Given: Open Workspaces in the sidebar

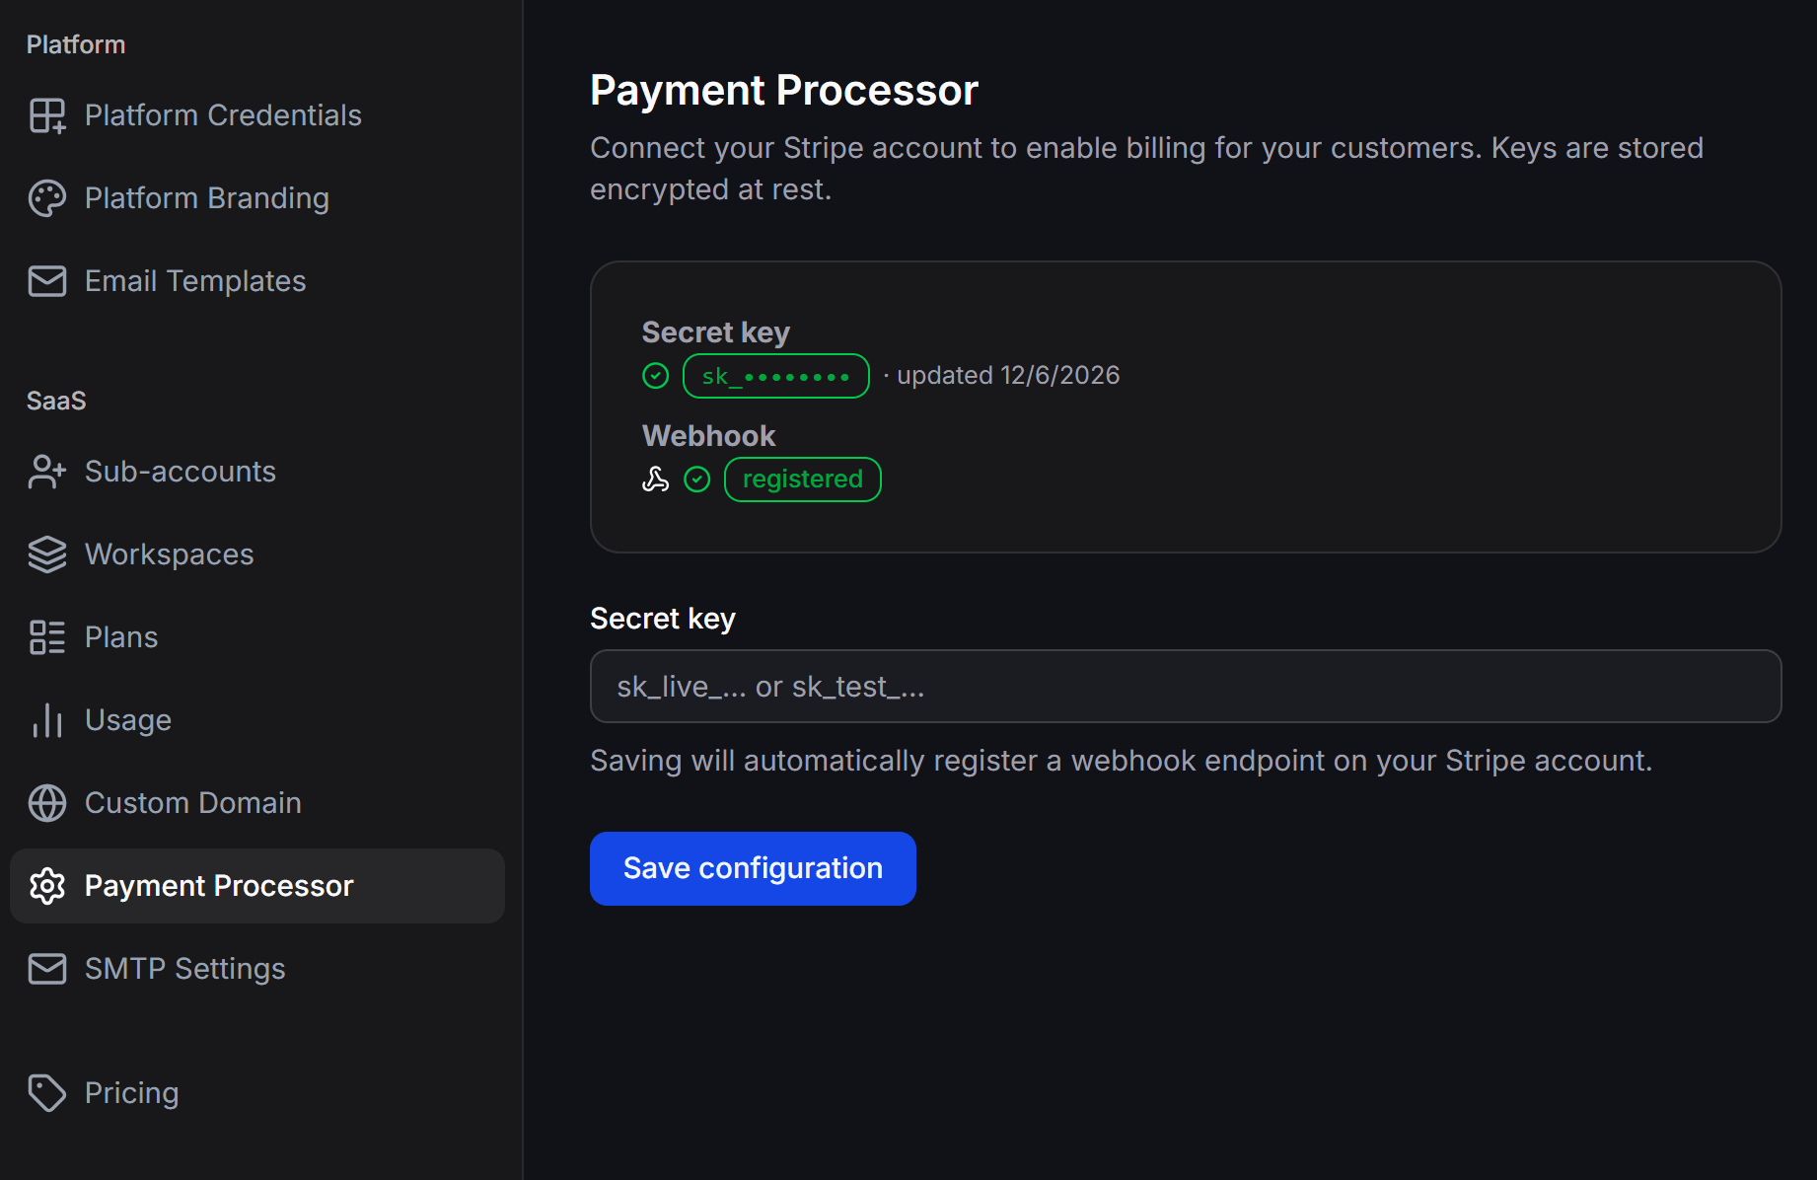Looking at the screenshot, I should coord(257,554).
